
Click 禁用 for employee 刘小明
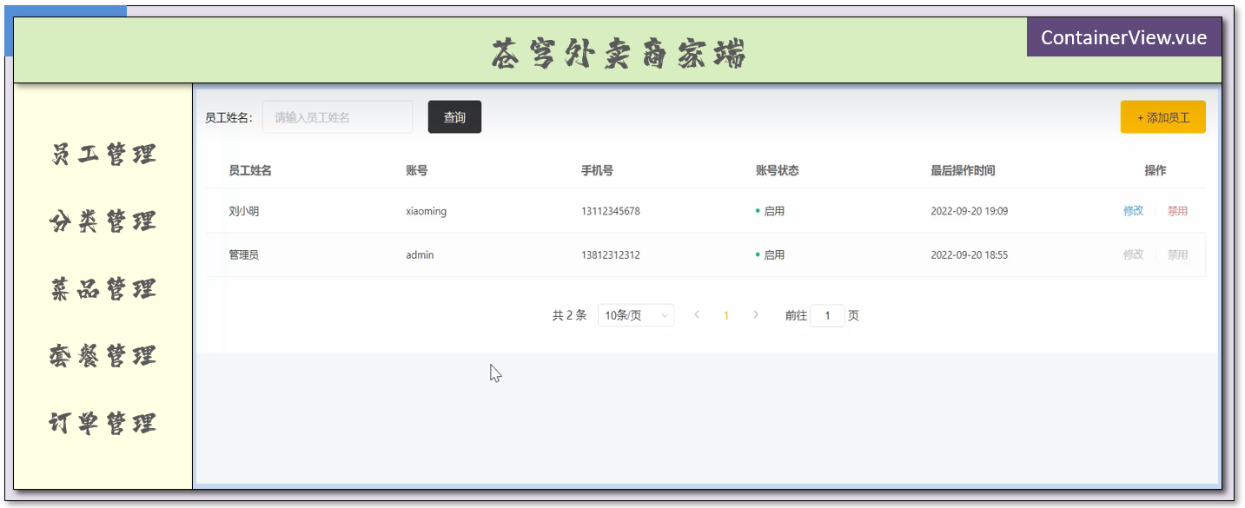(x=1177, y=211)
